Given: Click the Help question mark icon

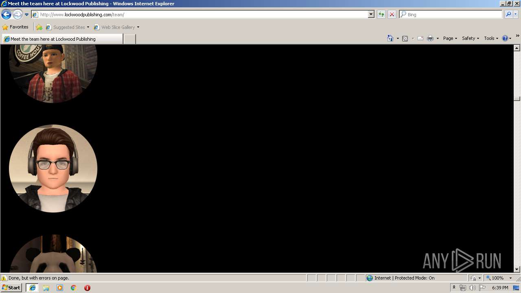Looking at the screenshot, I should point(505,38).
